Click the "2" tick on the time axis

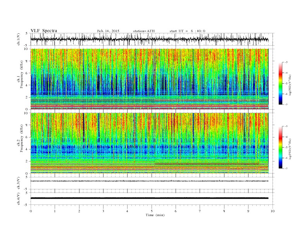click(x=79, y=211)
